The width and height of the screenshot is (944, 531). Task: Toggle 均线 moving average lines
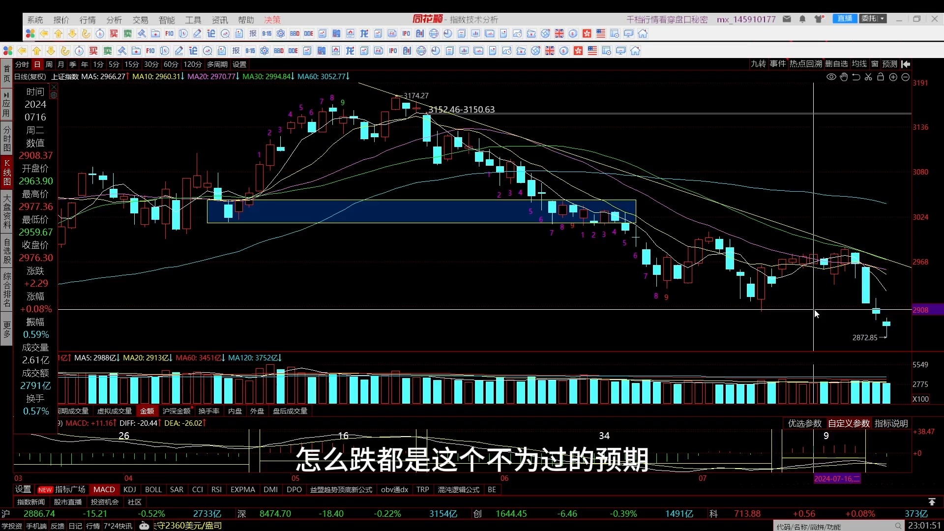tap(859, 64)
